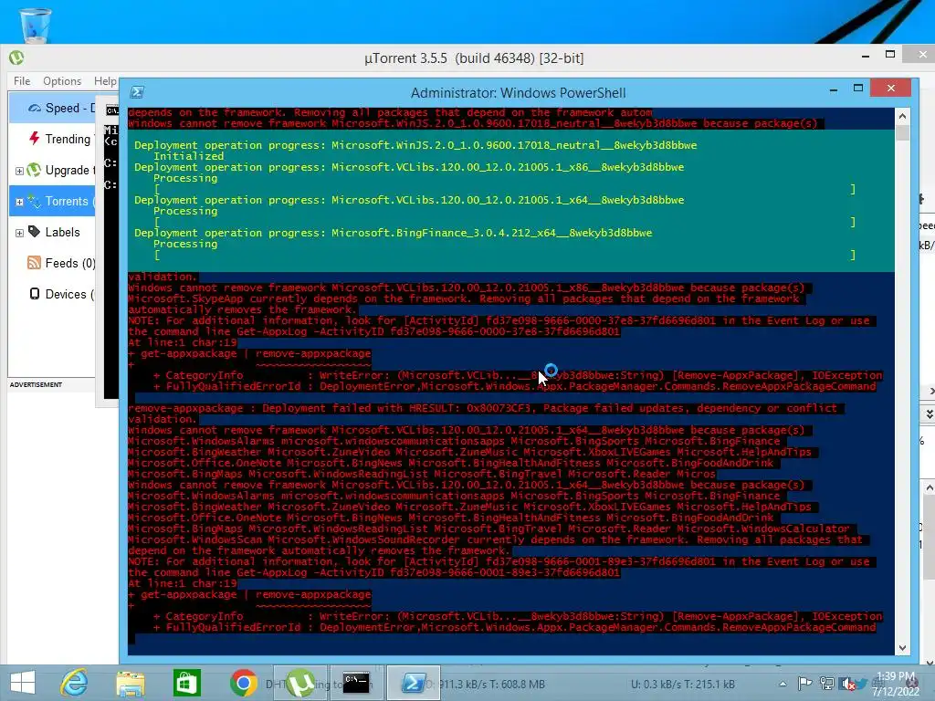Click the µTorrent logo icon in its title bar
Image resolution: width=935 pixels, height=701 pixels.
click(16, 58)
